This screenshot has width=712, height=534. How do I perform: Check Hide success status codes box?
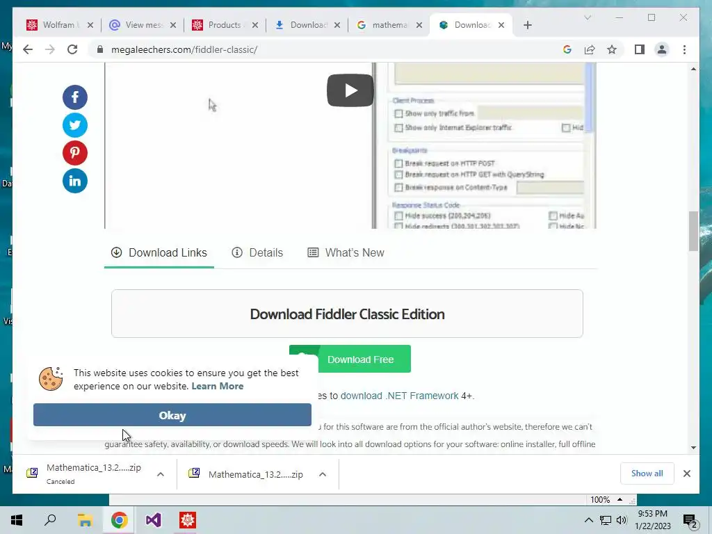coord(398,216)
